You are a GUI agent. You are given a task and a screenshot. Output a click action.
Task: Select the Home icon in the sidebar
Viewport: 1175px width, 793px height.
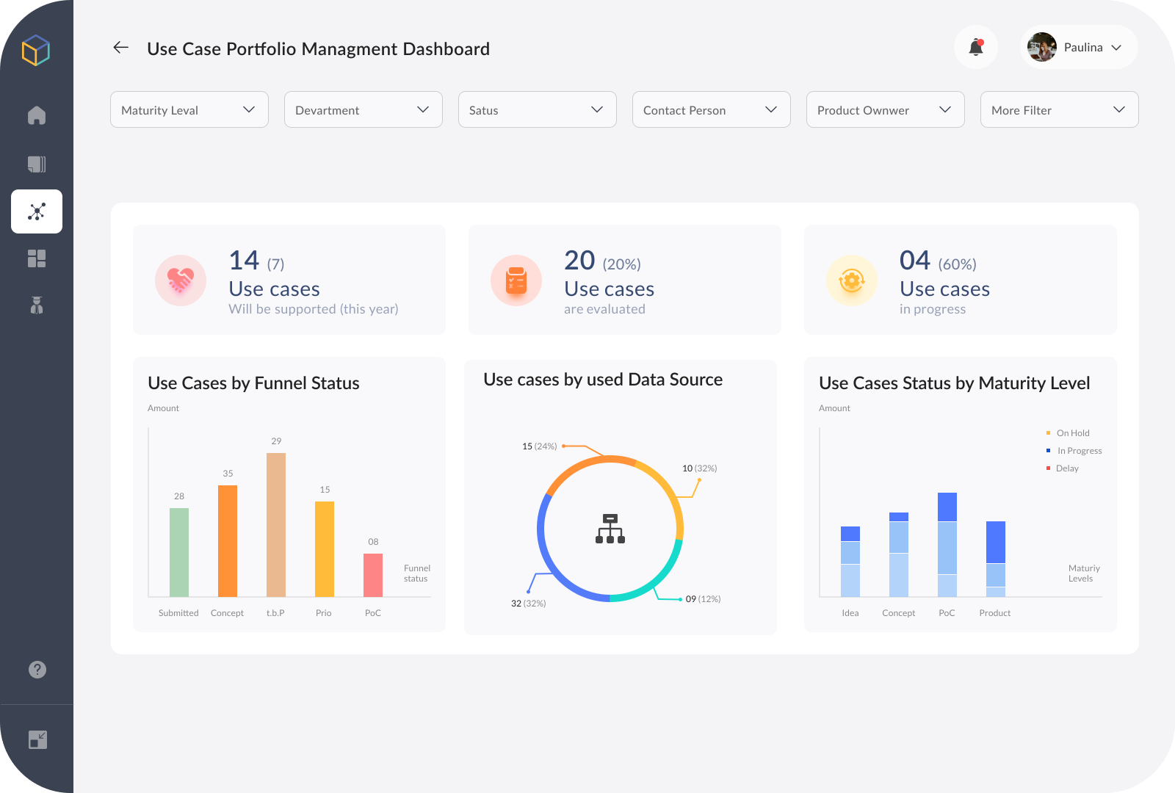[37, 115]
